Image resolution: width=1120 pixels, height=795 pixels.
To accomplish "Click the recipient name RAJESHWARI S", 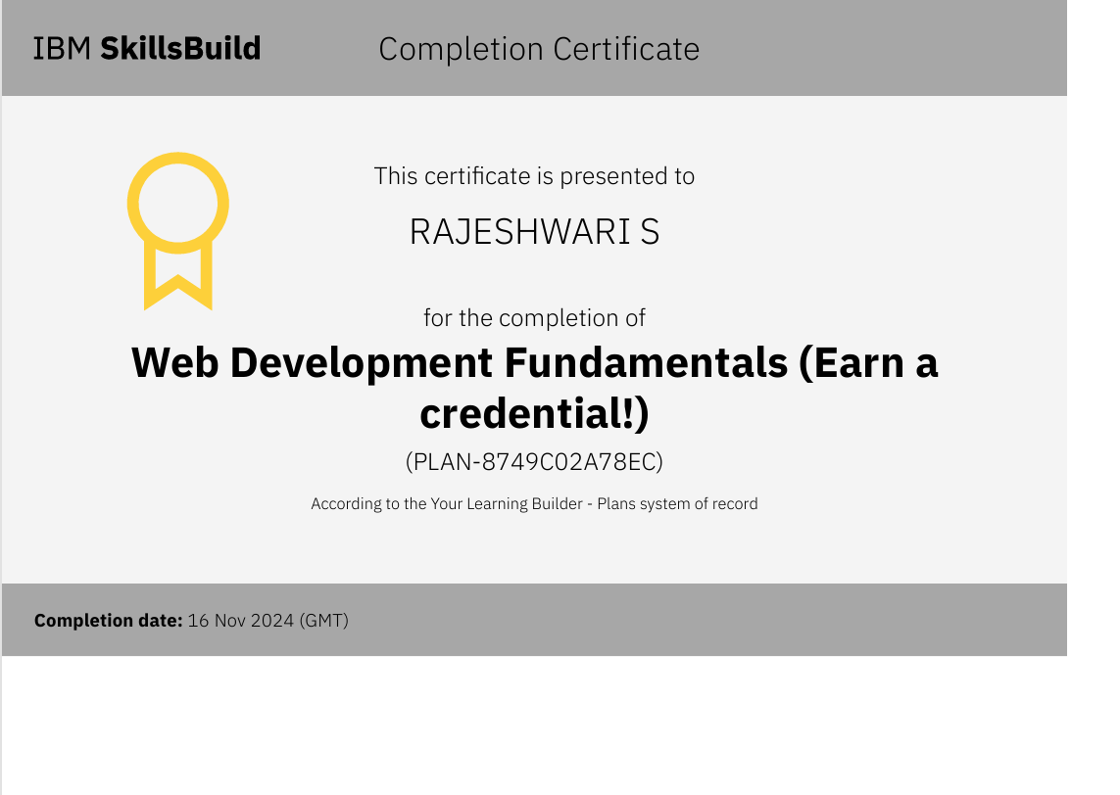I will pos(534,232).
